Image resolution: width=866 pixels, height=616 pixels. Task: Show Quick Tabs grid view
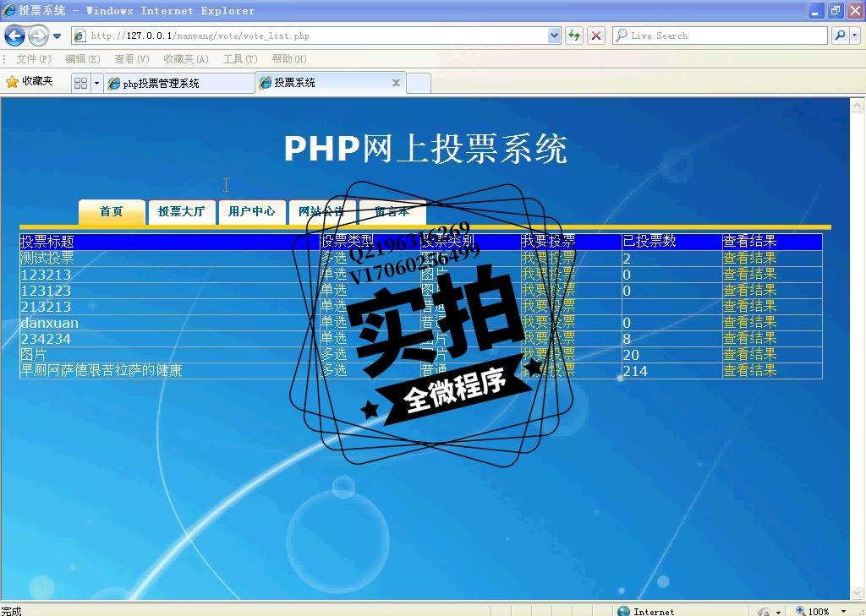click(x=80, y=84)
